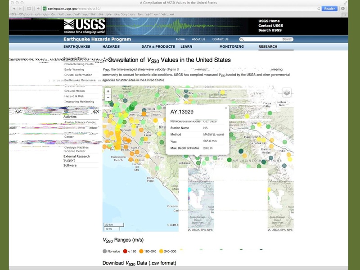Open the Earthquakes navigation menu

[x=76, y=46]
